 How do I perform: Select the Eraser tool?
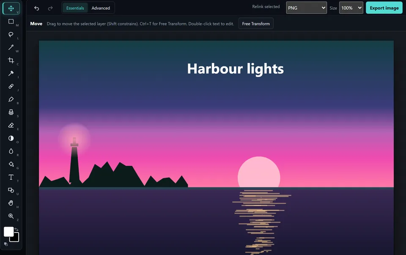click(x=11, y=125)
